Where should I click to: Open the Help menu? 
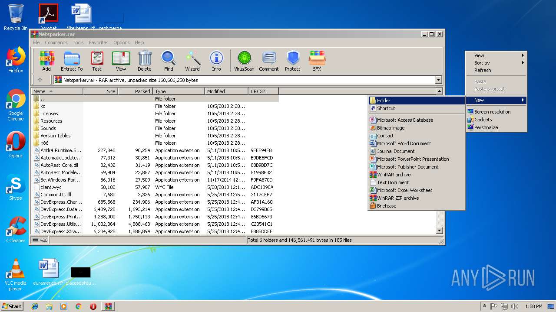pos(139,42)
